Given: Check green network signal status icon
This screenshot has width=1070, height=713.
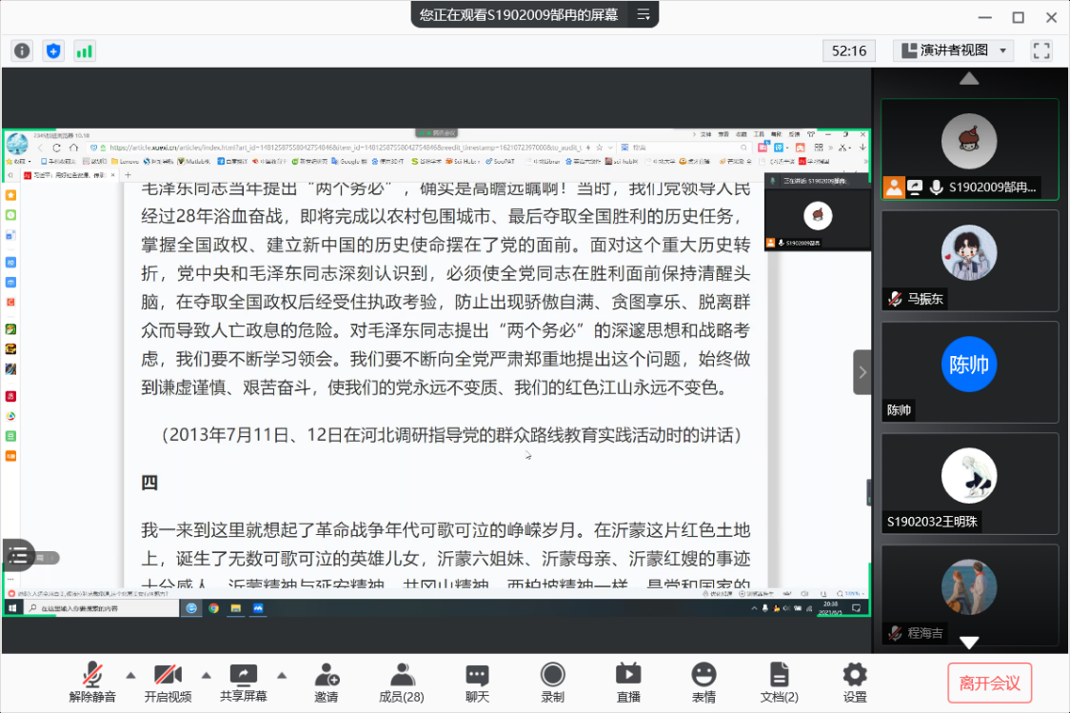Looking at the screenshot, I should [x=85, y=50].
